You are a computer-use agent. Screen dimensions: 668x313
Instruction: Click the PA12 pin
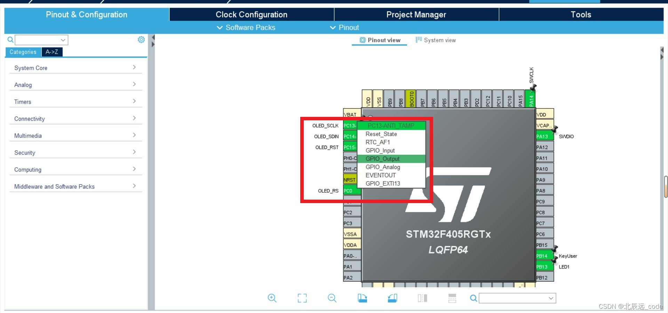[545, 147]
